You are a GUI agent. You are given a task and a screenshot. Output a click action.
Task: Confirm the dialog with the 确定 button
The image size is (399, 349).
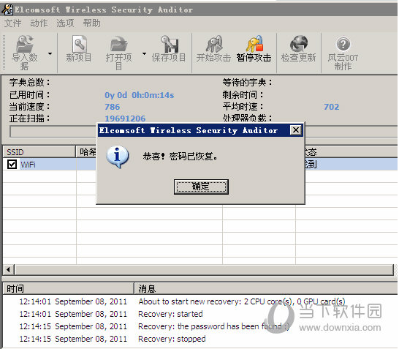coord(201,187)
